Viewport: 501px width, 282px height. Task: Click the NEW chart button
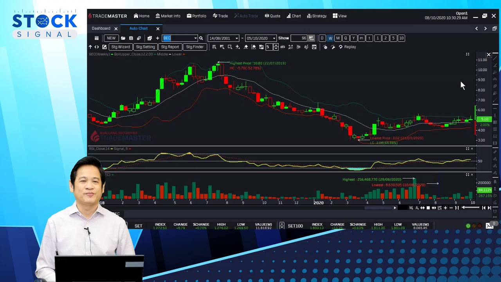pos(111,38)
